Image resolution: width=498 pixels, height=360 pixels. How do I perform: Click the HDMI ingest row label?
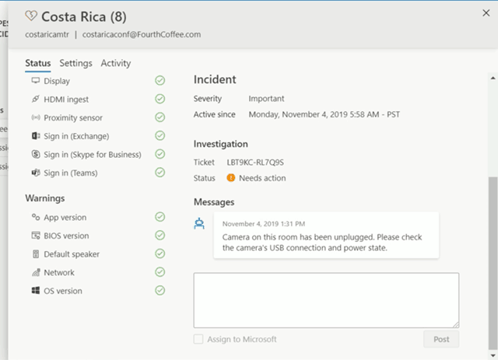(66, 100)
